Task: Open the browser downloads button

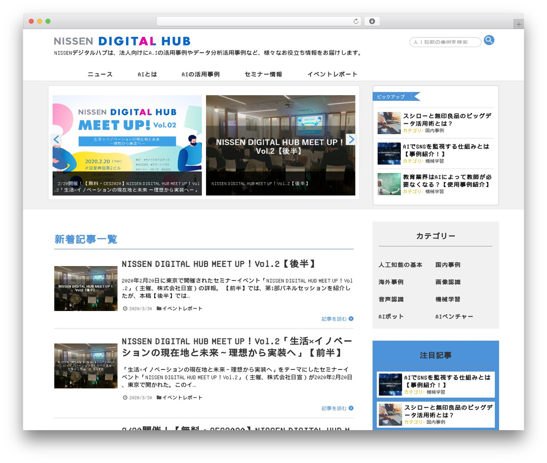Action: [x=372, y=21]
